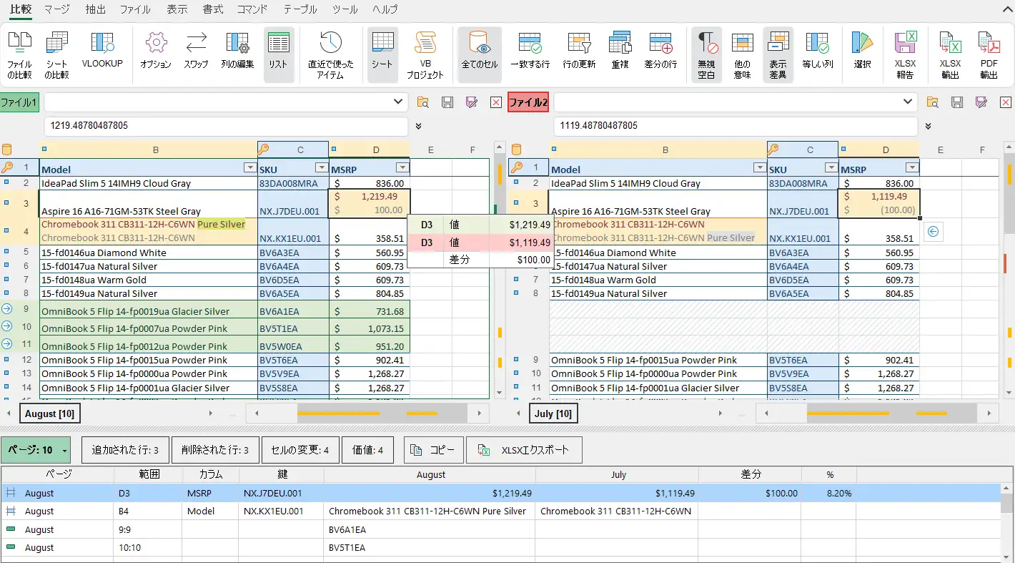Save file 1 with floppy icon

point(447,102)
